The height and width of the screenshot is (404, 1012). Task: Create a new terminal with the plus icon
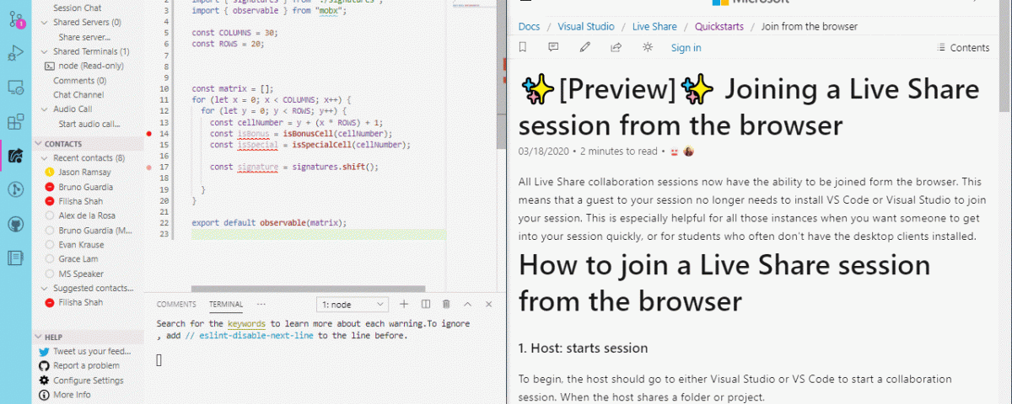coord(404,304)
